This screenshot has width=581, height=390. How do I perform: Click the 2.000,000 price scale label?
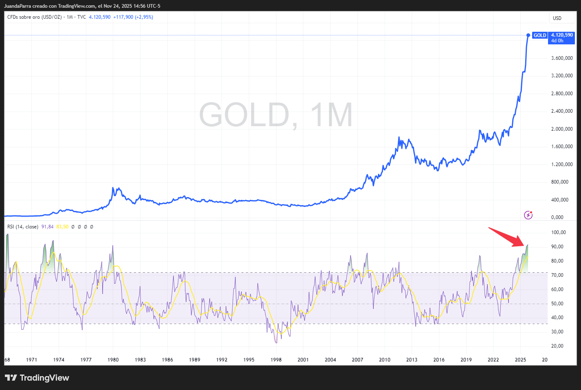click(562, 129)
